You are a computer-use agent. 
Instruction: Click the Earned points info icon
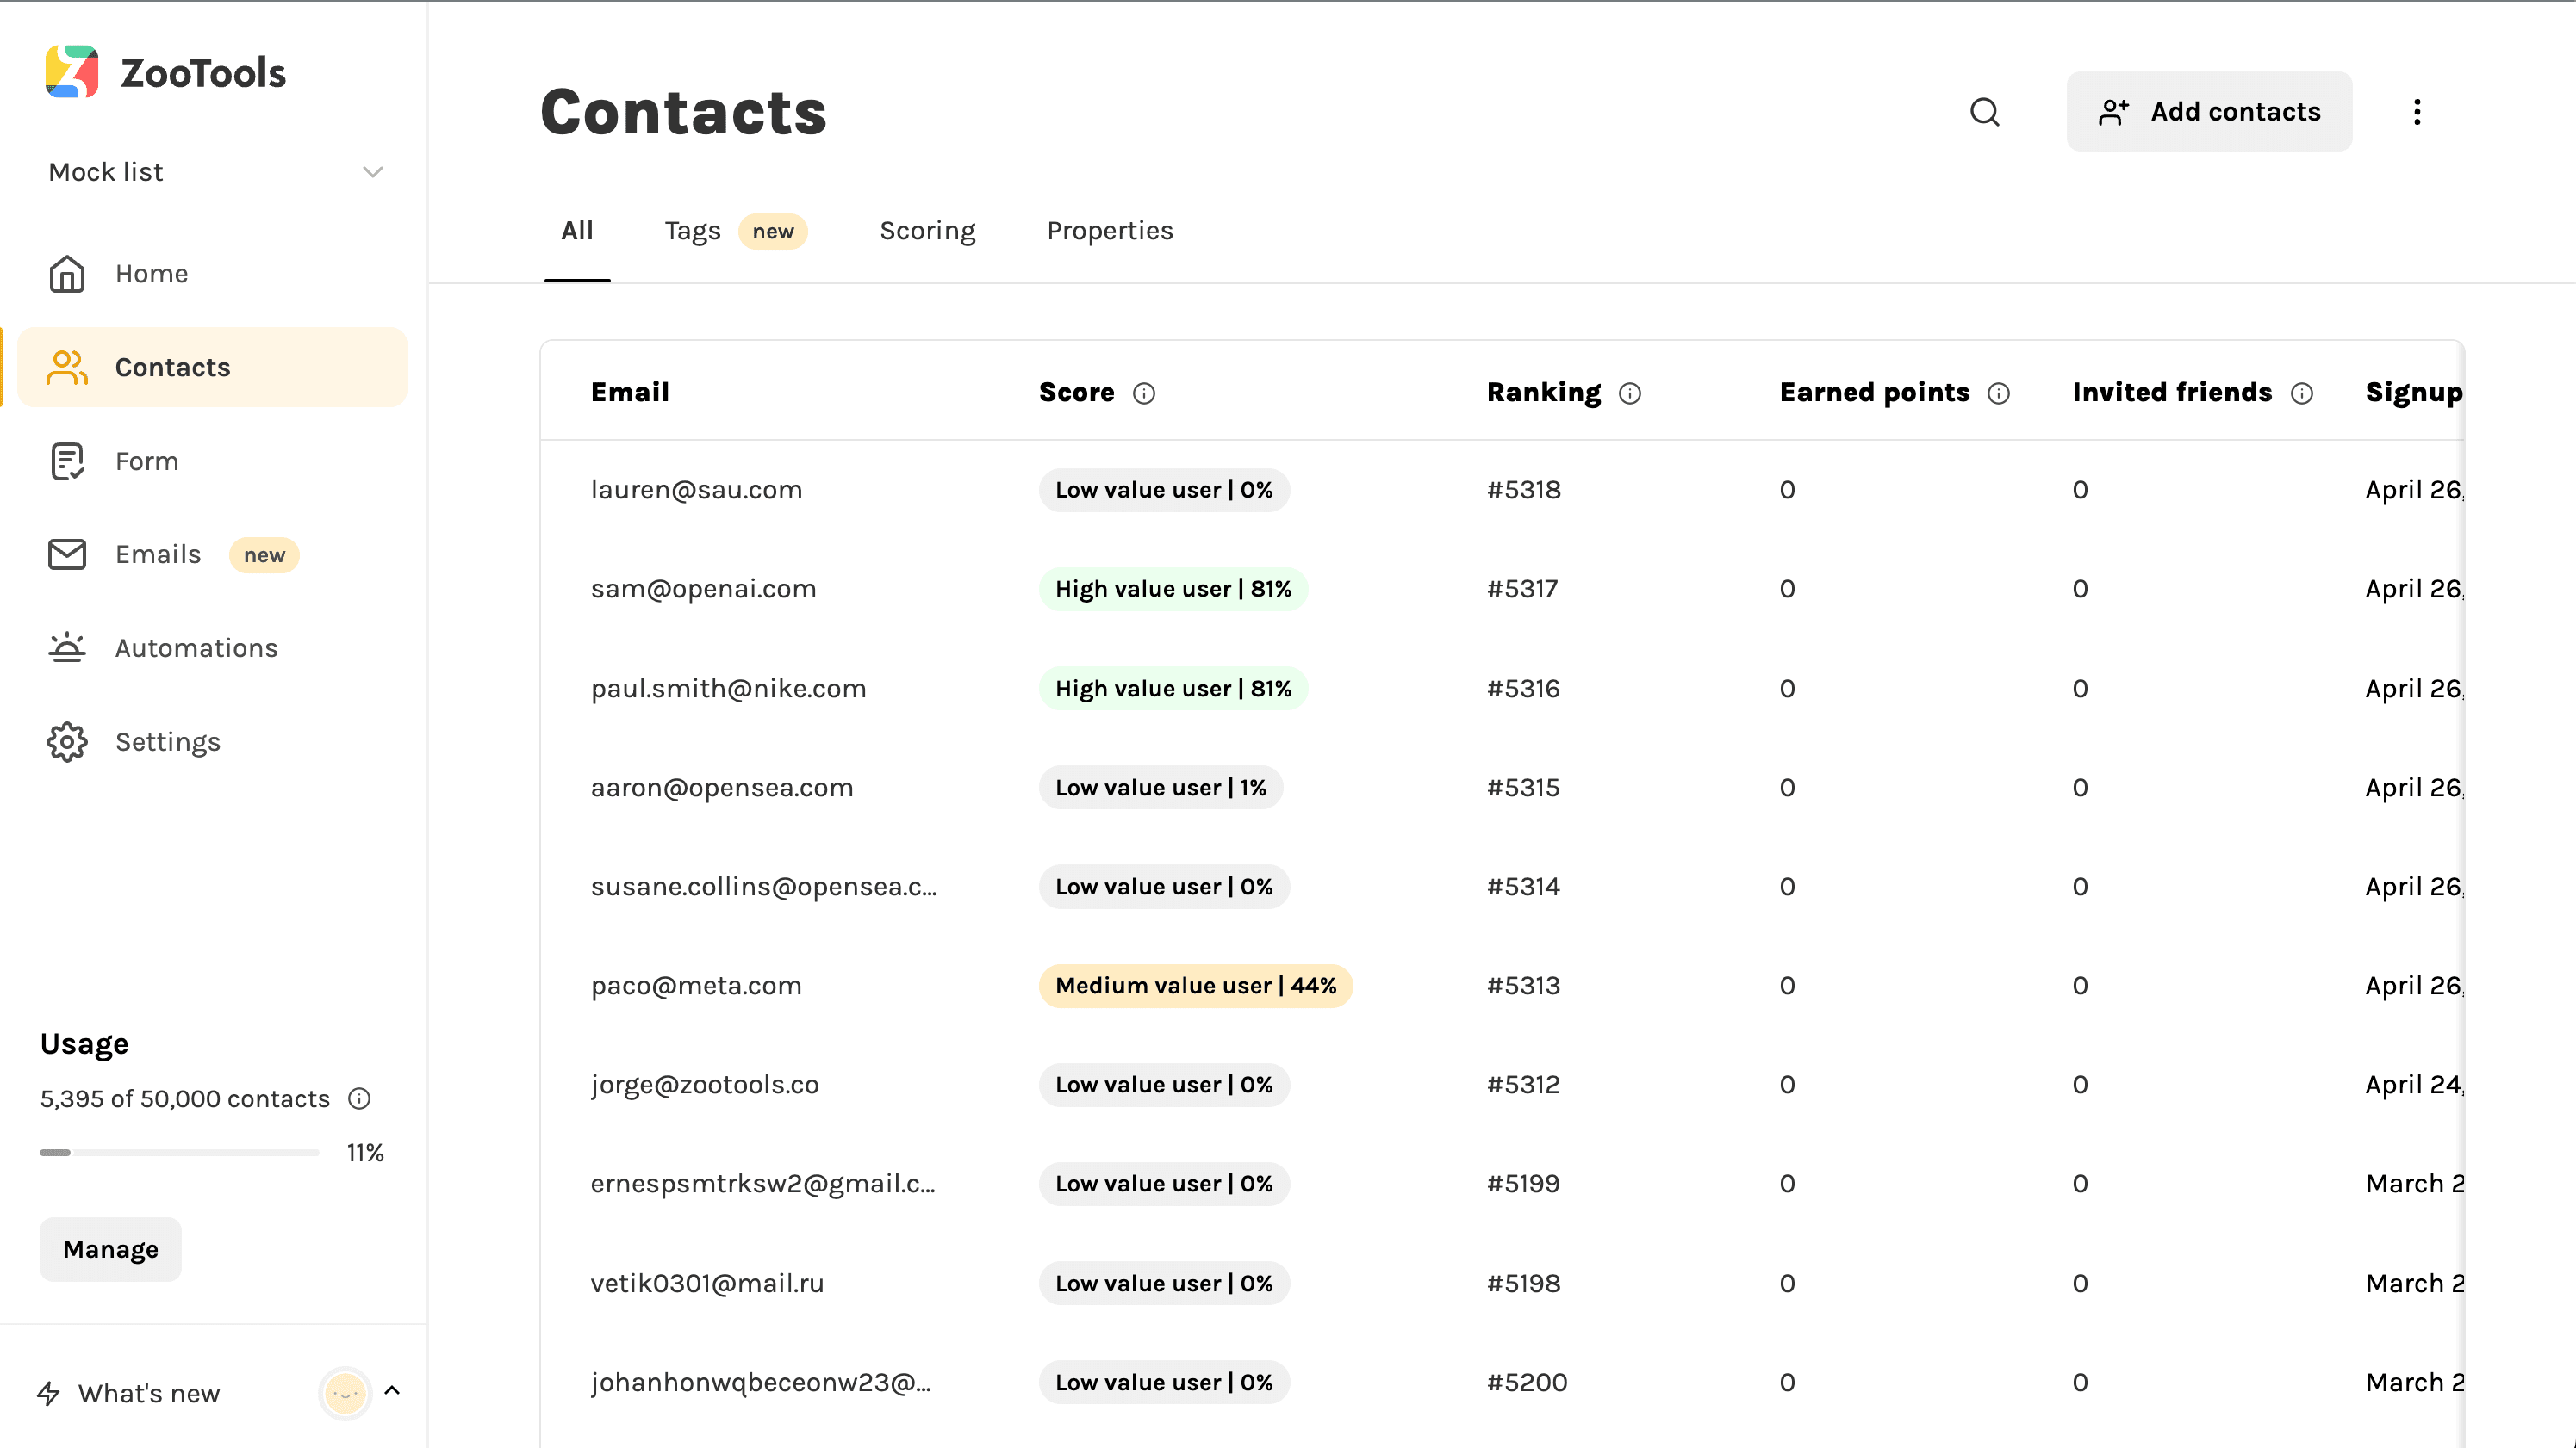[1999, 393]
